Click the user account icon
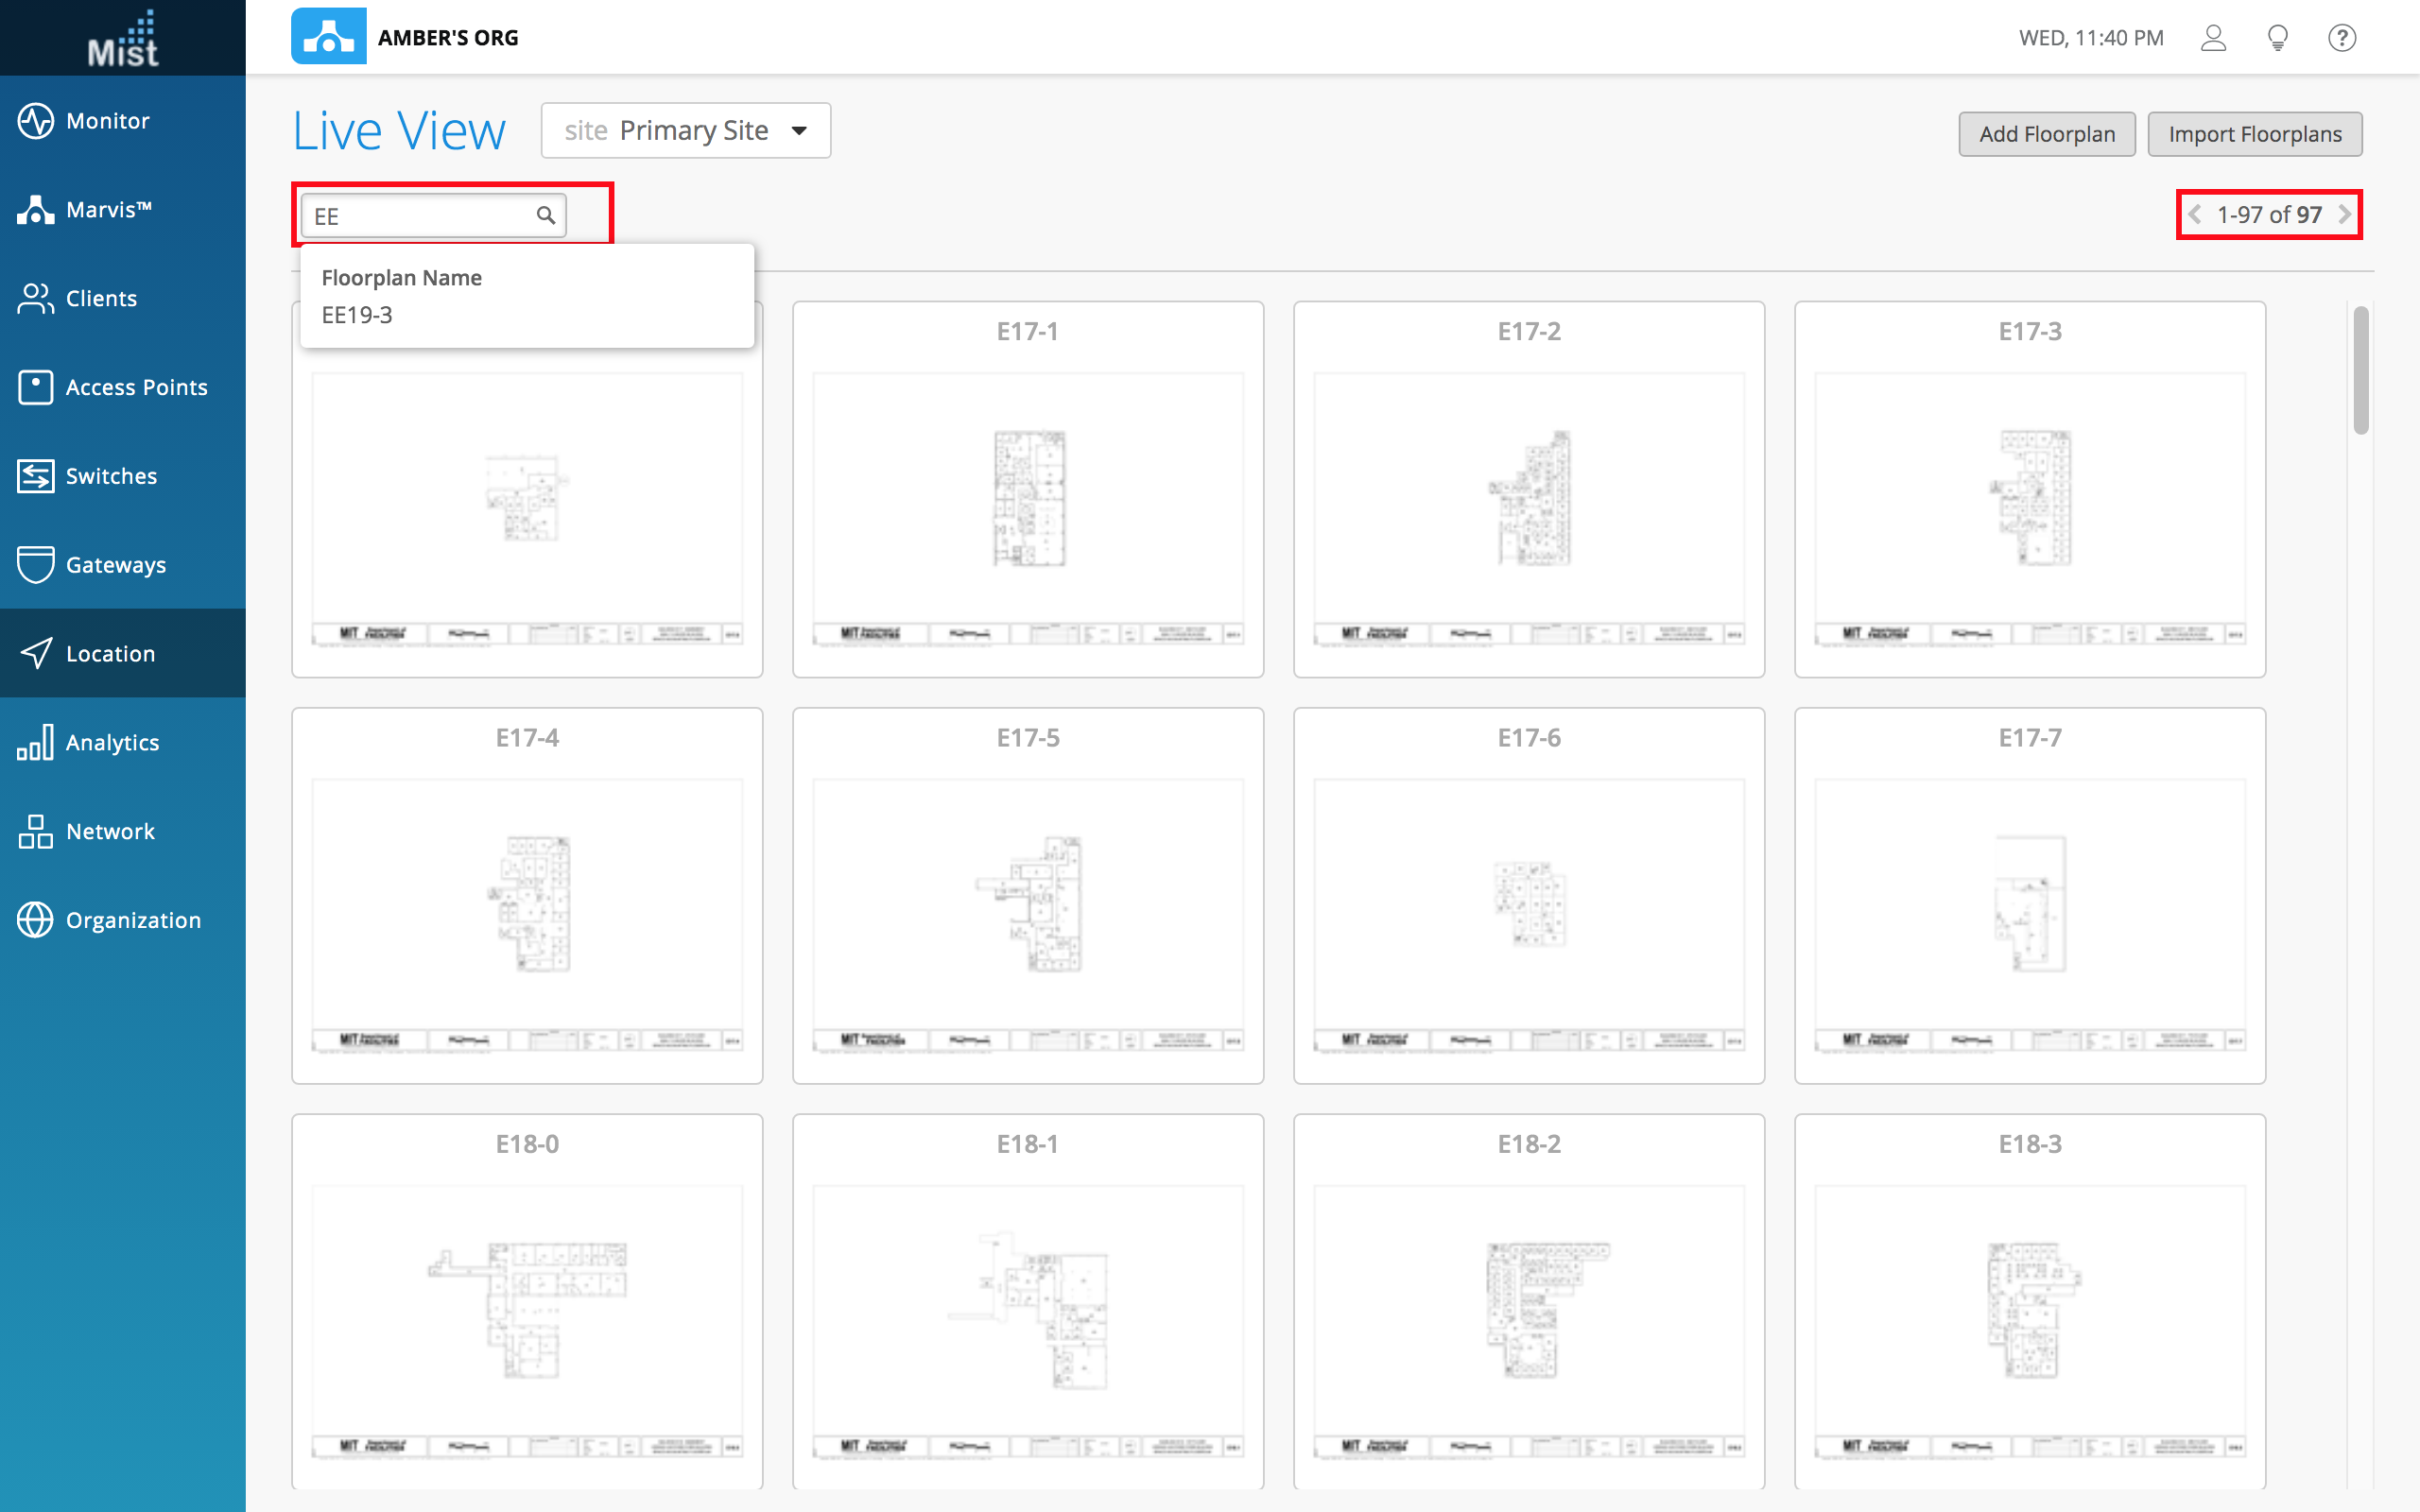 (2213, 38)
